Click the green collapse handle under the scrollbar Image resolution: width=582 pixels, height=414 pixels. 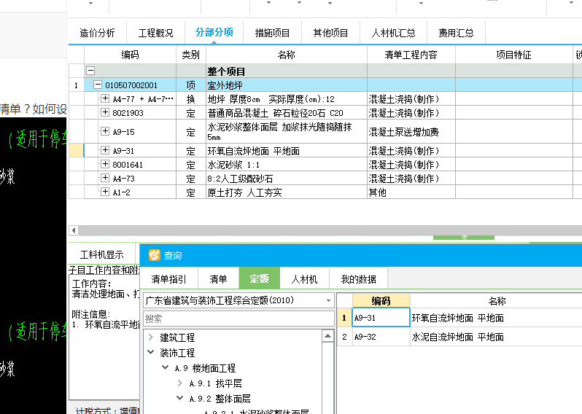point(464,238)
